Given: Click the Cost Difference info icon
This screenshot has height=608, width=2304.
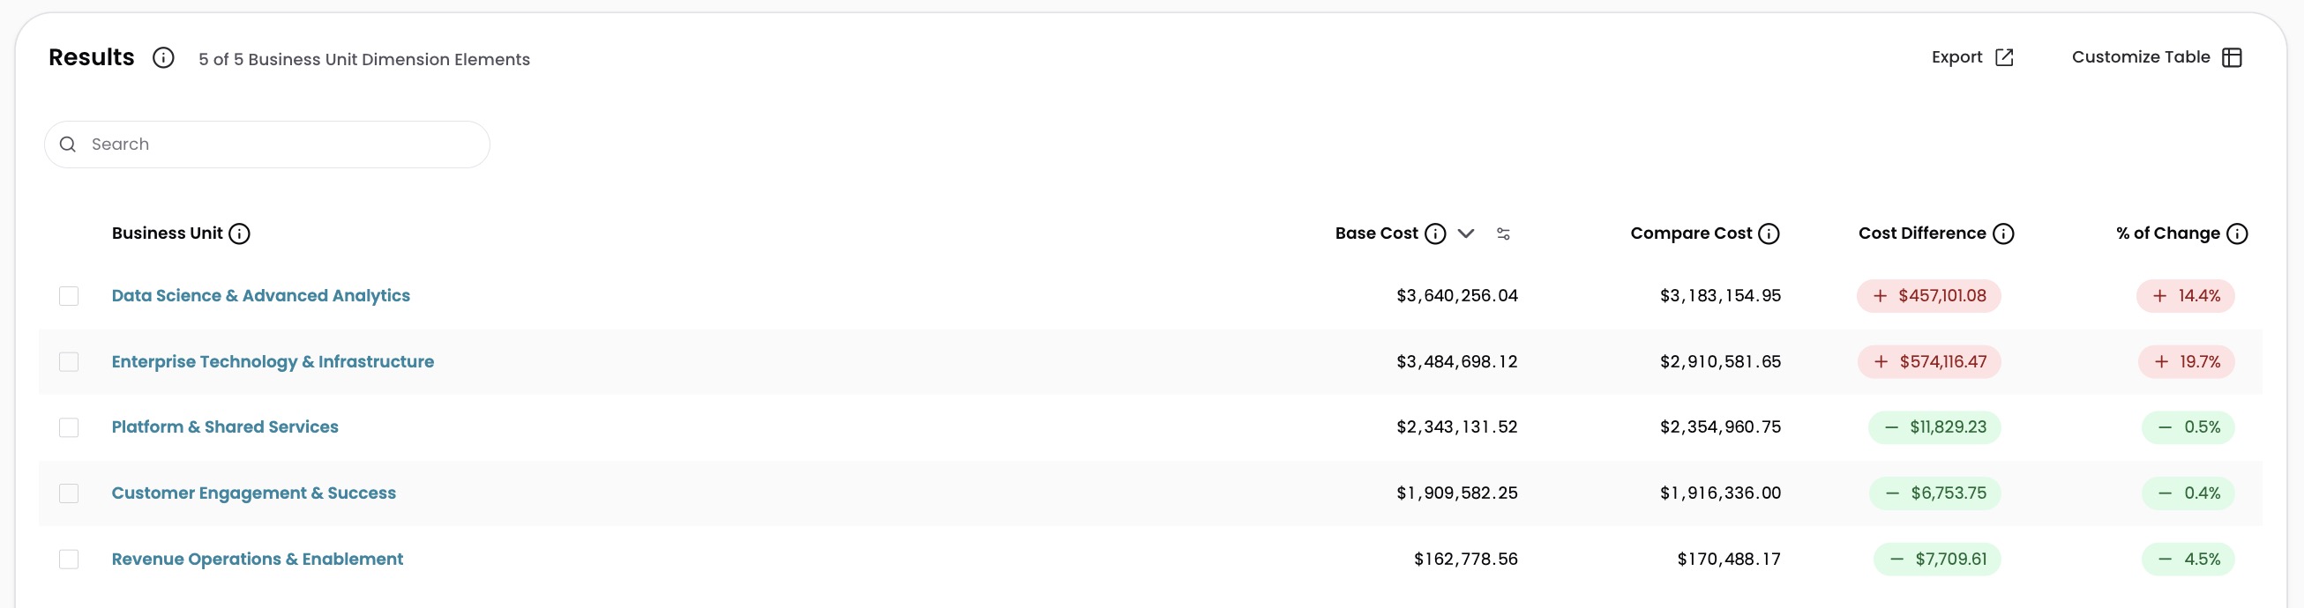Looking at the screenshot, I should (2003, 234).
